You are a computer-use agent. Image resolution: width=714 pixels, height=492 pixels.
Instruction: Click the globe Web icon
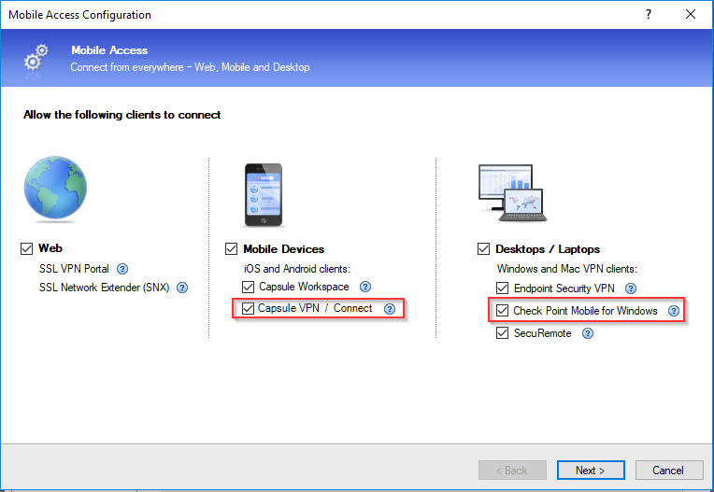[x=55, y=189]
